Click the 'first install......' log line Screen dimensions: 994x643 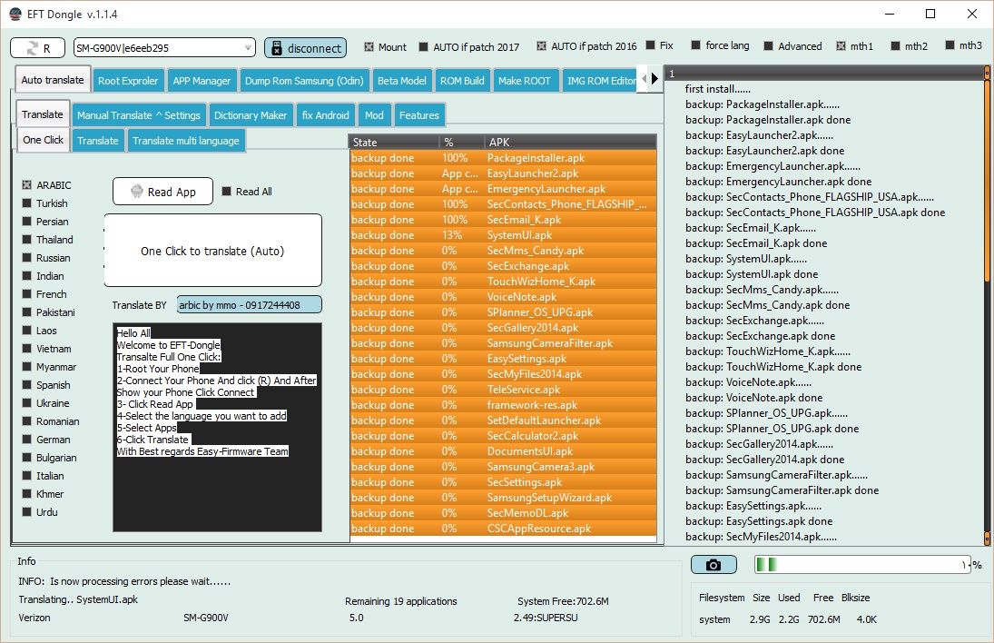tap(718, 89)
